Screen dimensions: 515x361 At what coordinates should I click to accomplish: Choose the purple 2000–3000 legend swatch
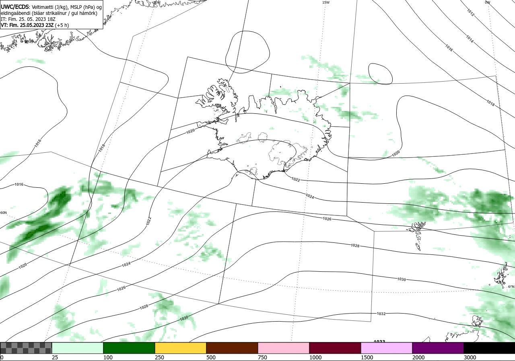click(438, 348)
